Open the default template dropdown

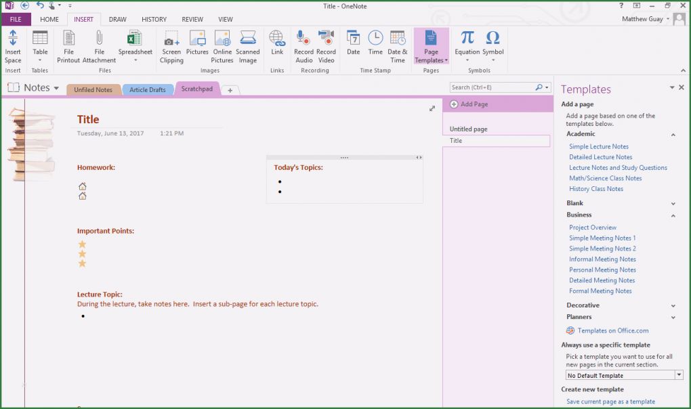[x=679, y=375]
